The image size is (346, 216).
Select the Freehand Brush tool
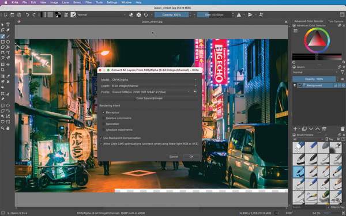click(3, 36)
